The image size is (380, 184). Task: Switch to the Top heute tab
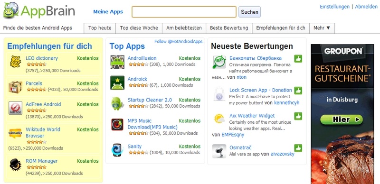[x=100, y=28]
